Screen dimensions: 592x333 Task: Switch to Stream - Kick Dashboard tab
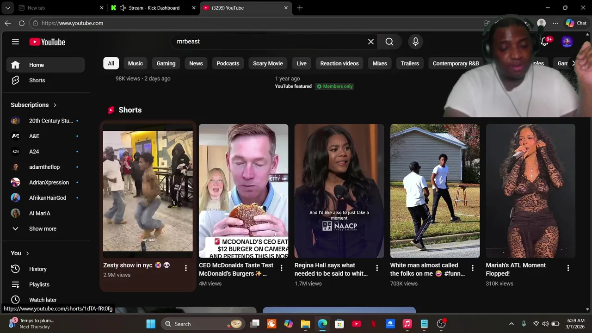153,8
